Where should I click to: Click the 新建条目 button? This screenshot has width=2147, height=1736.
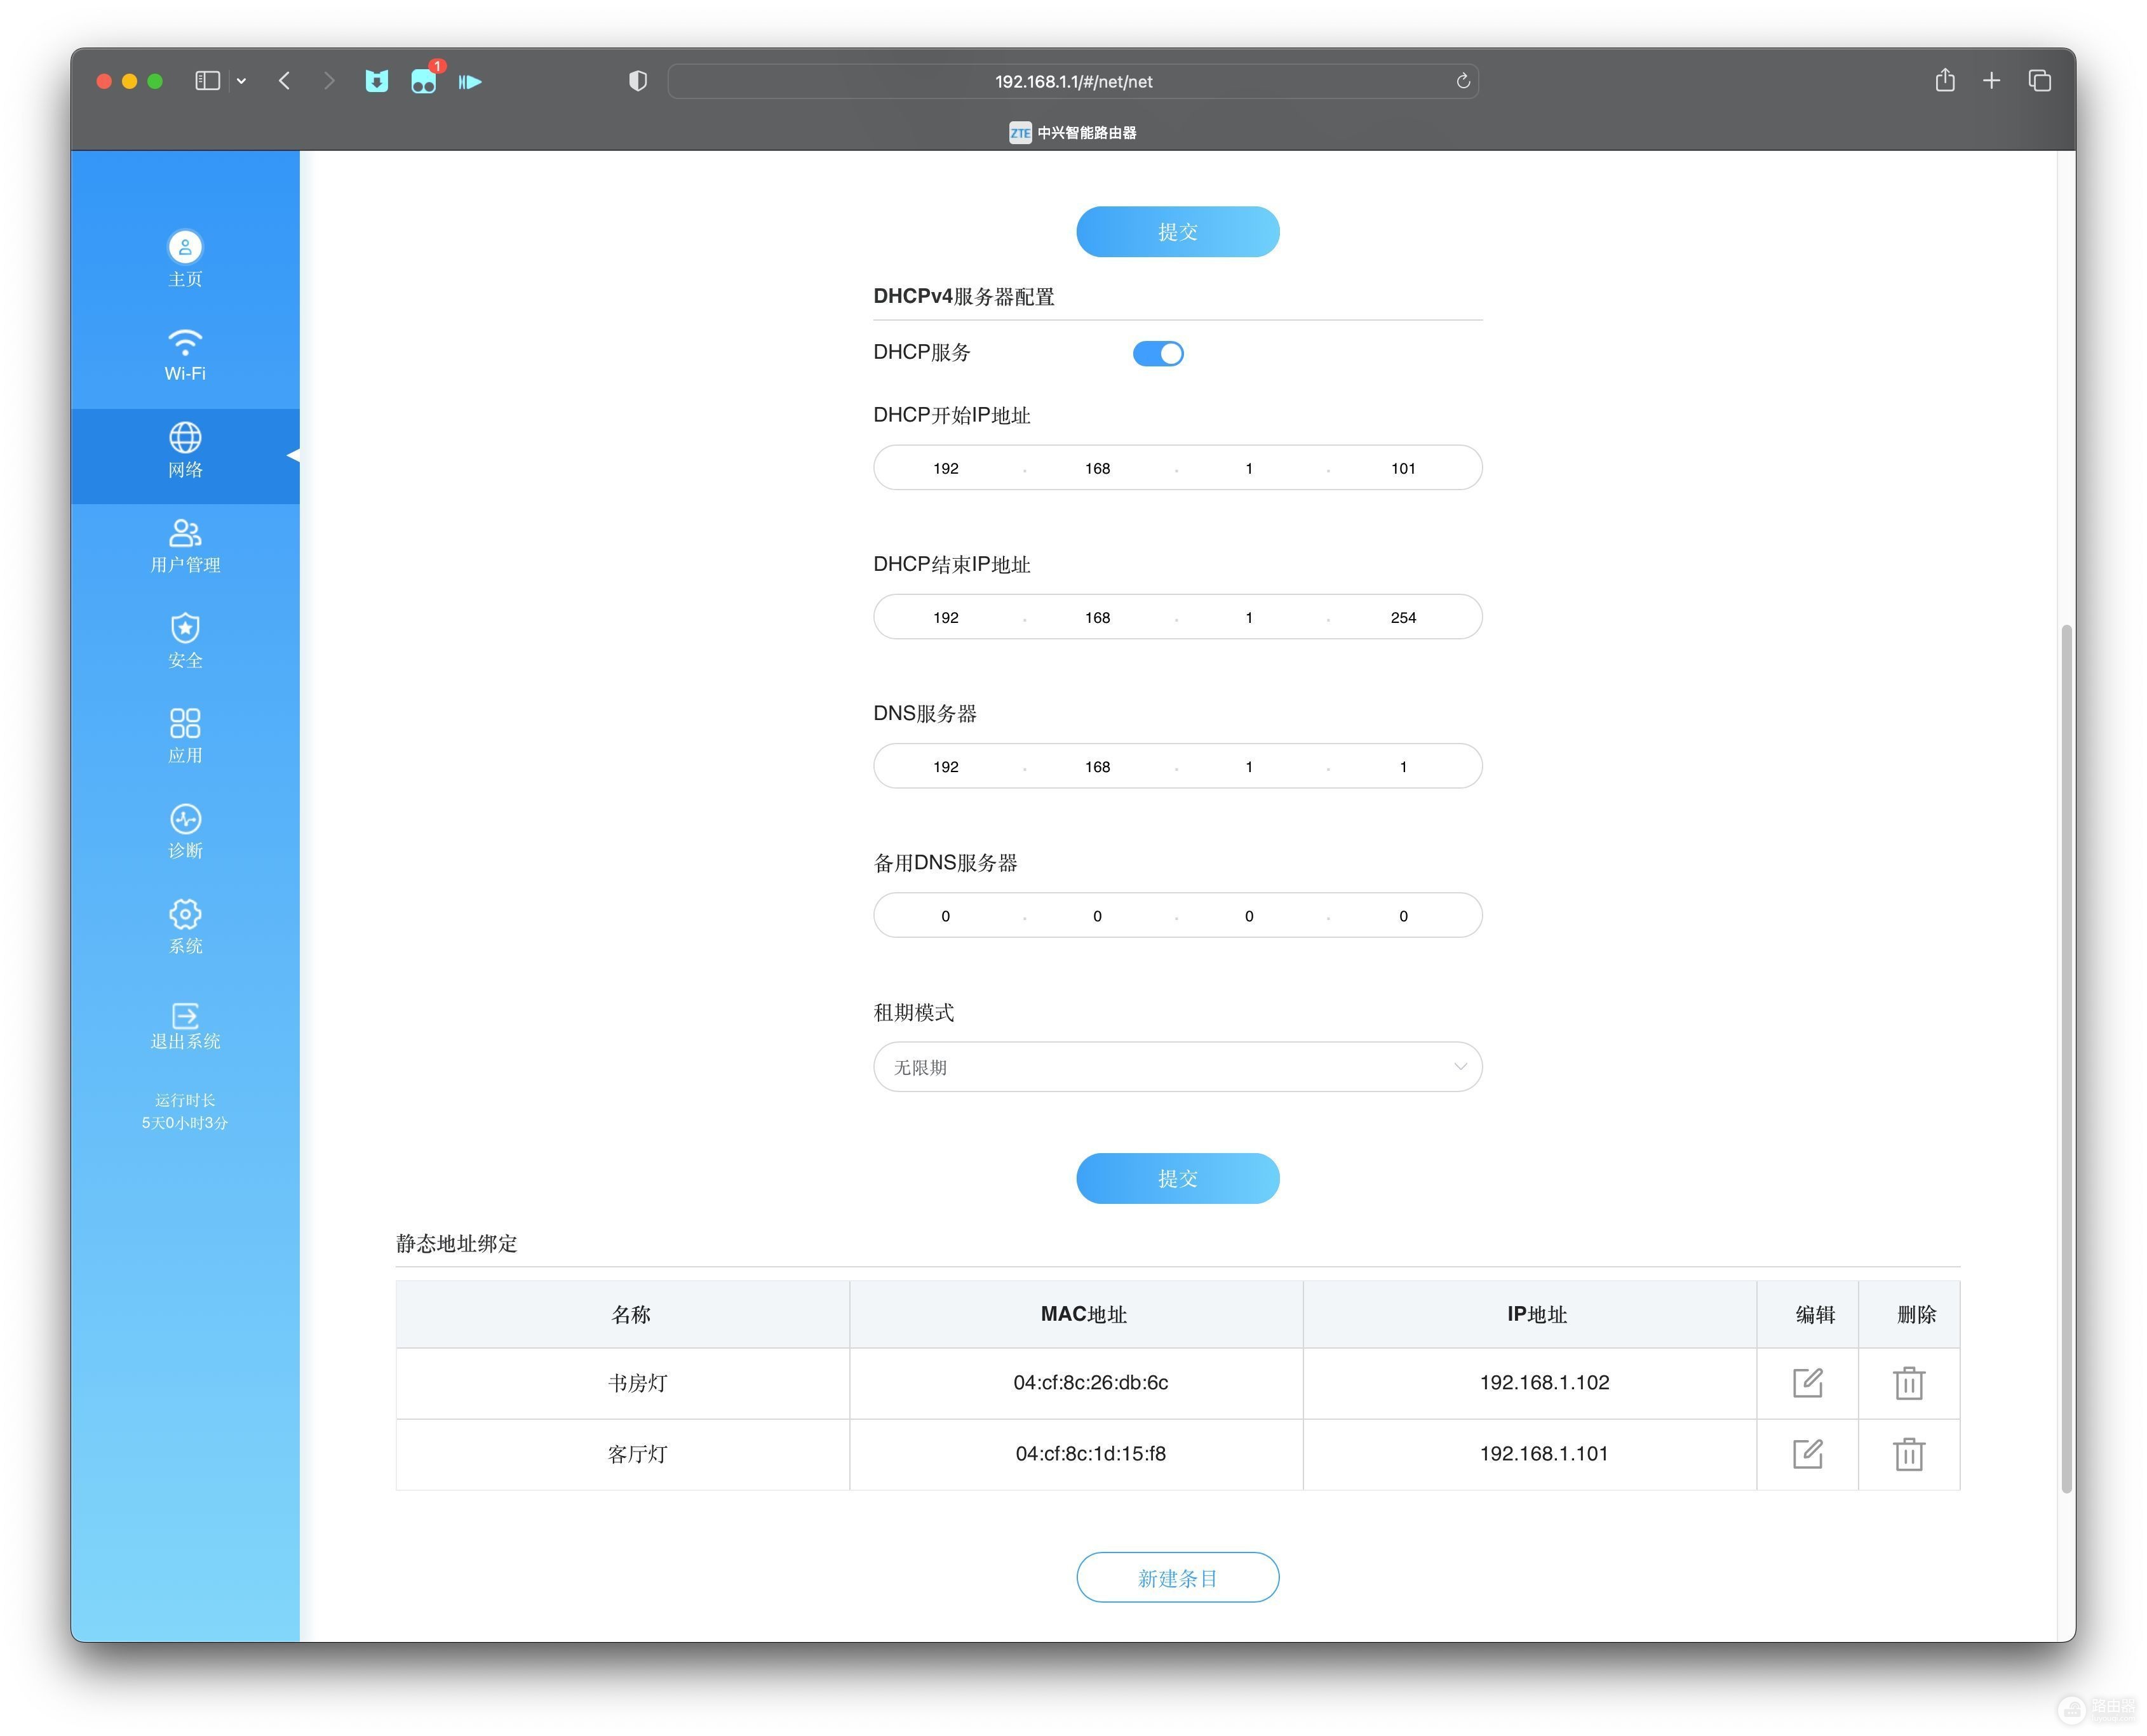1178,1577
